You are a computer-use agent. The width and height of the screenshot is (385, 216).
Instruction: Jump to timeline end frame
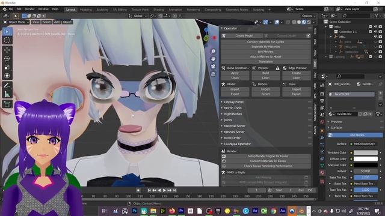click(x=174, y=190)
